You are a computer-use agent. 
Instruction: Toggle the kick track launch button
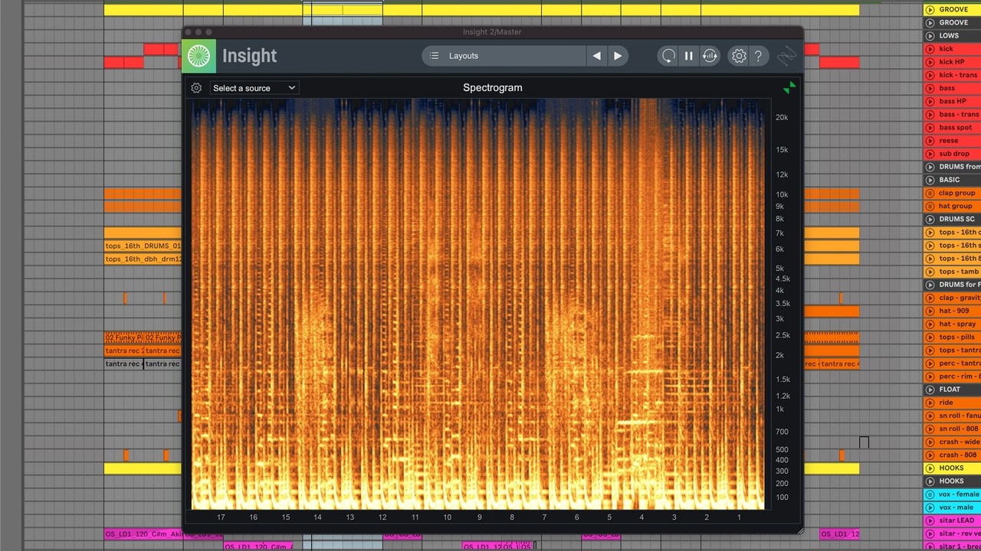pyautogui.click(x=930, y=49)
